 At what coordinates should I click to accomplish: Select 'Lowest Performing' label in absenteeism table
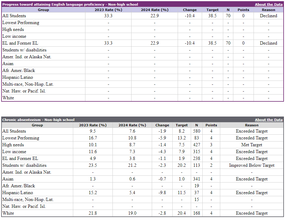tap(21, 138)
